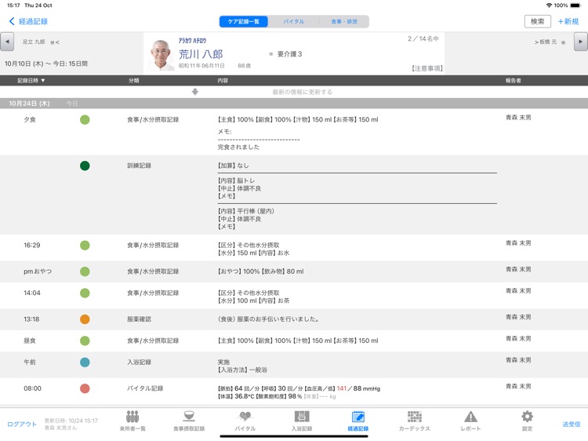Screen dimensions: 588x441
Task: Click the 検索 button
Action: [x=537, y=21]
